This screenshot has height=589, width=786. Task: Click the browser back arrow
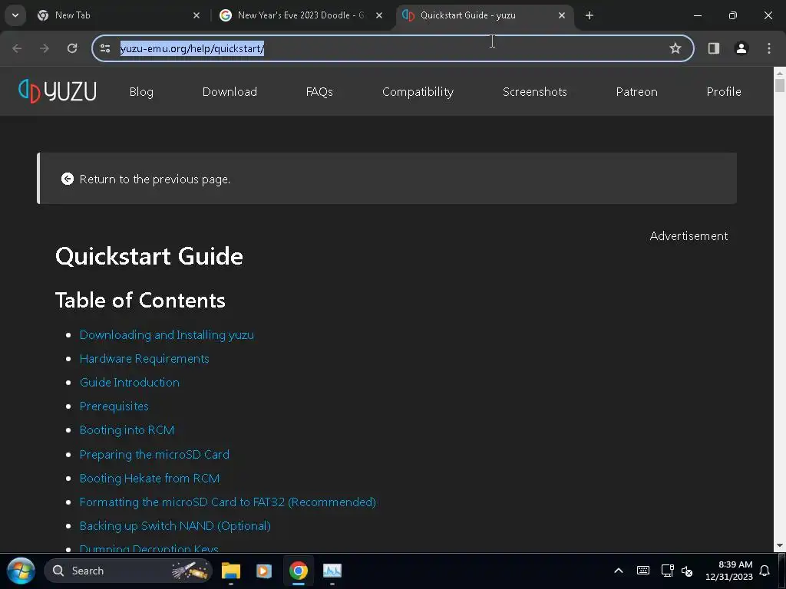click(x=17, y=48)
